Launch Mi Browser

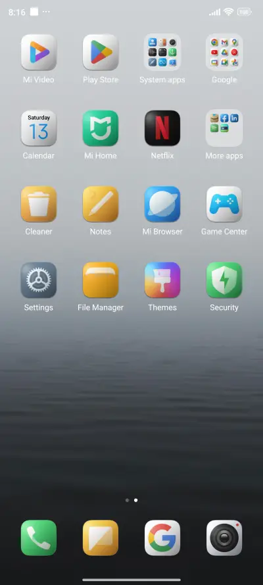(x=162, y=204)
